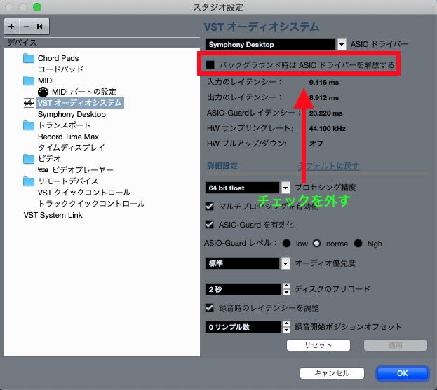Click the VST audio system waveform icon

(29, 103)
